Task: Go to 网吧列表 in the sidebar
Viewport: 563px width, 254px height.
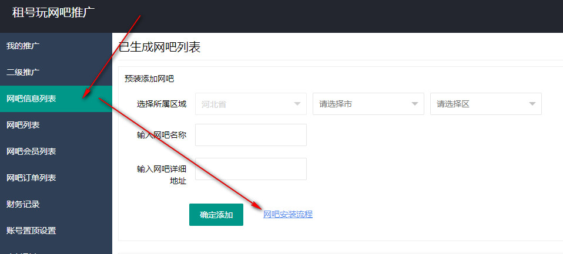Action: (x=56, y=126)
